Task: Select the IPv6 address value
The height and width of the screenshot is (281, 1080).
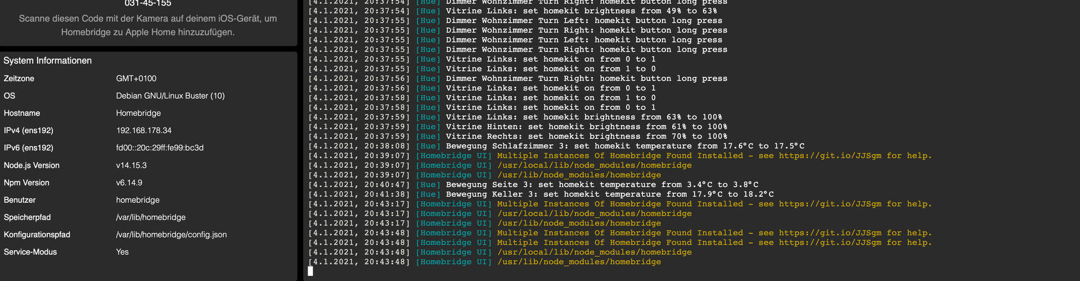Action: pos(160,148)
